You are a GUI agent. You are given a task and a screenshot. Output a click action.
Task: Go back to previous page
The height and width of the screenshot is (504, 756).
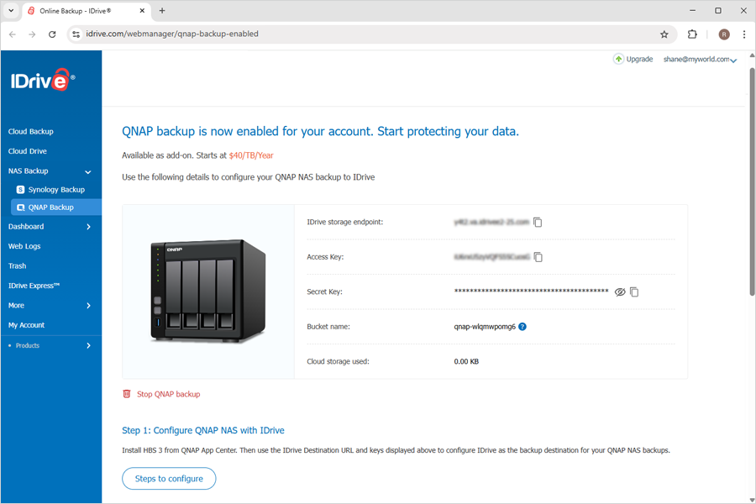click(x=13, y=34)
